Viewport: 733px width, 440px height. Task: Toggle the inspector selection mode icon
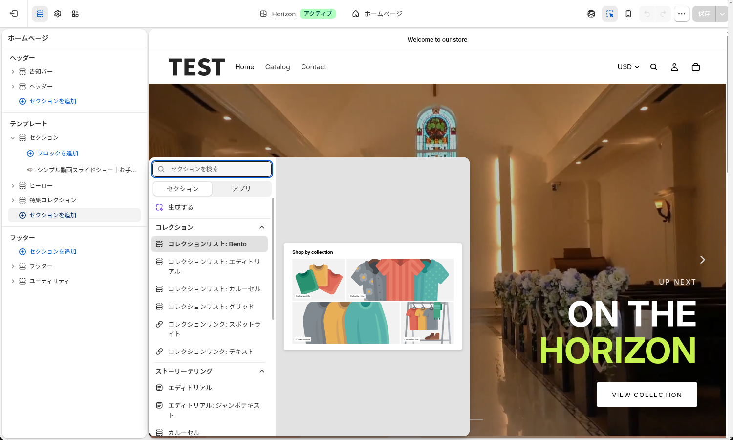pos(610,14)
